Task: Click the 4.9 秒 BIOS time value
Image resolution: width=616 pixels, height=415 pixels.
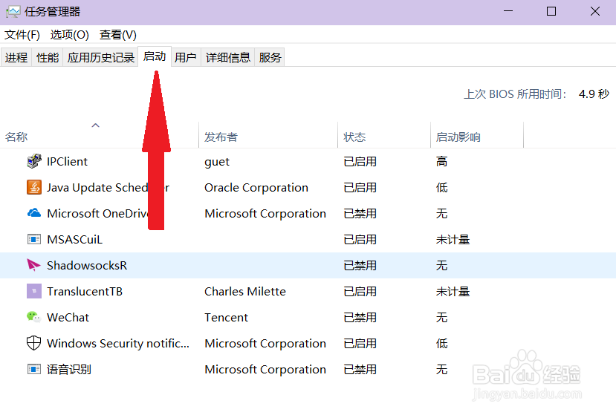Action: coord(594,94)
